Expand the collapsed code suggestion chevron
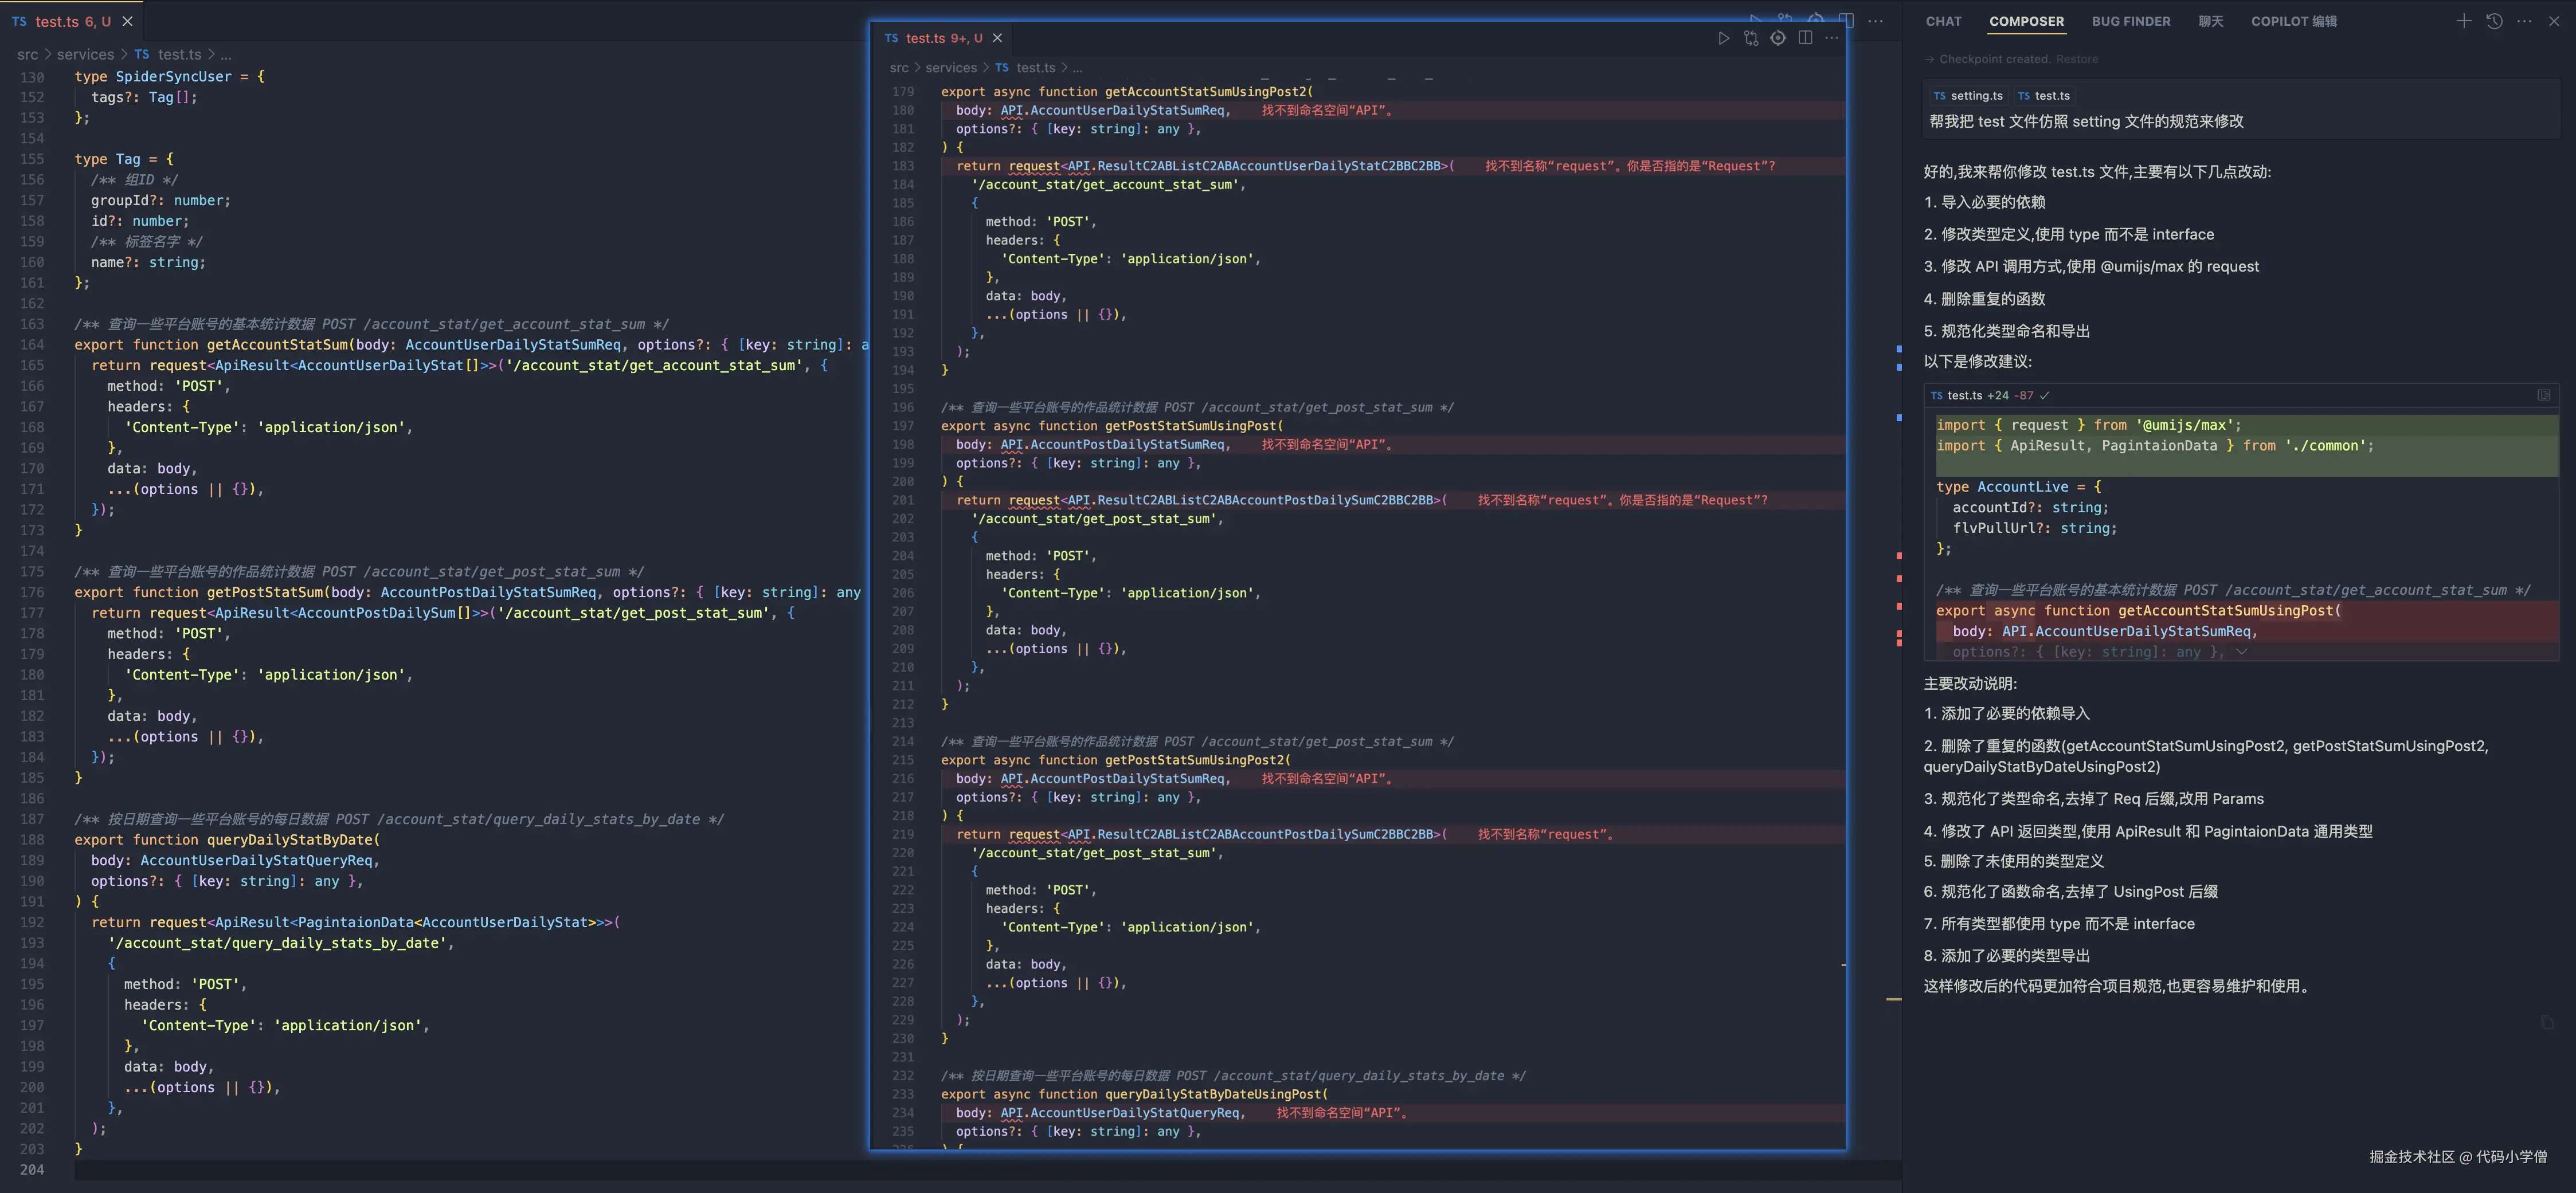 [2242, 652]
